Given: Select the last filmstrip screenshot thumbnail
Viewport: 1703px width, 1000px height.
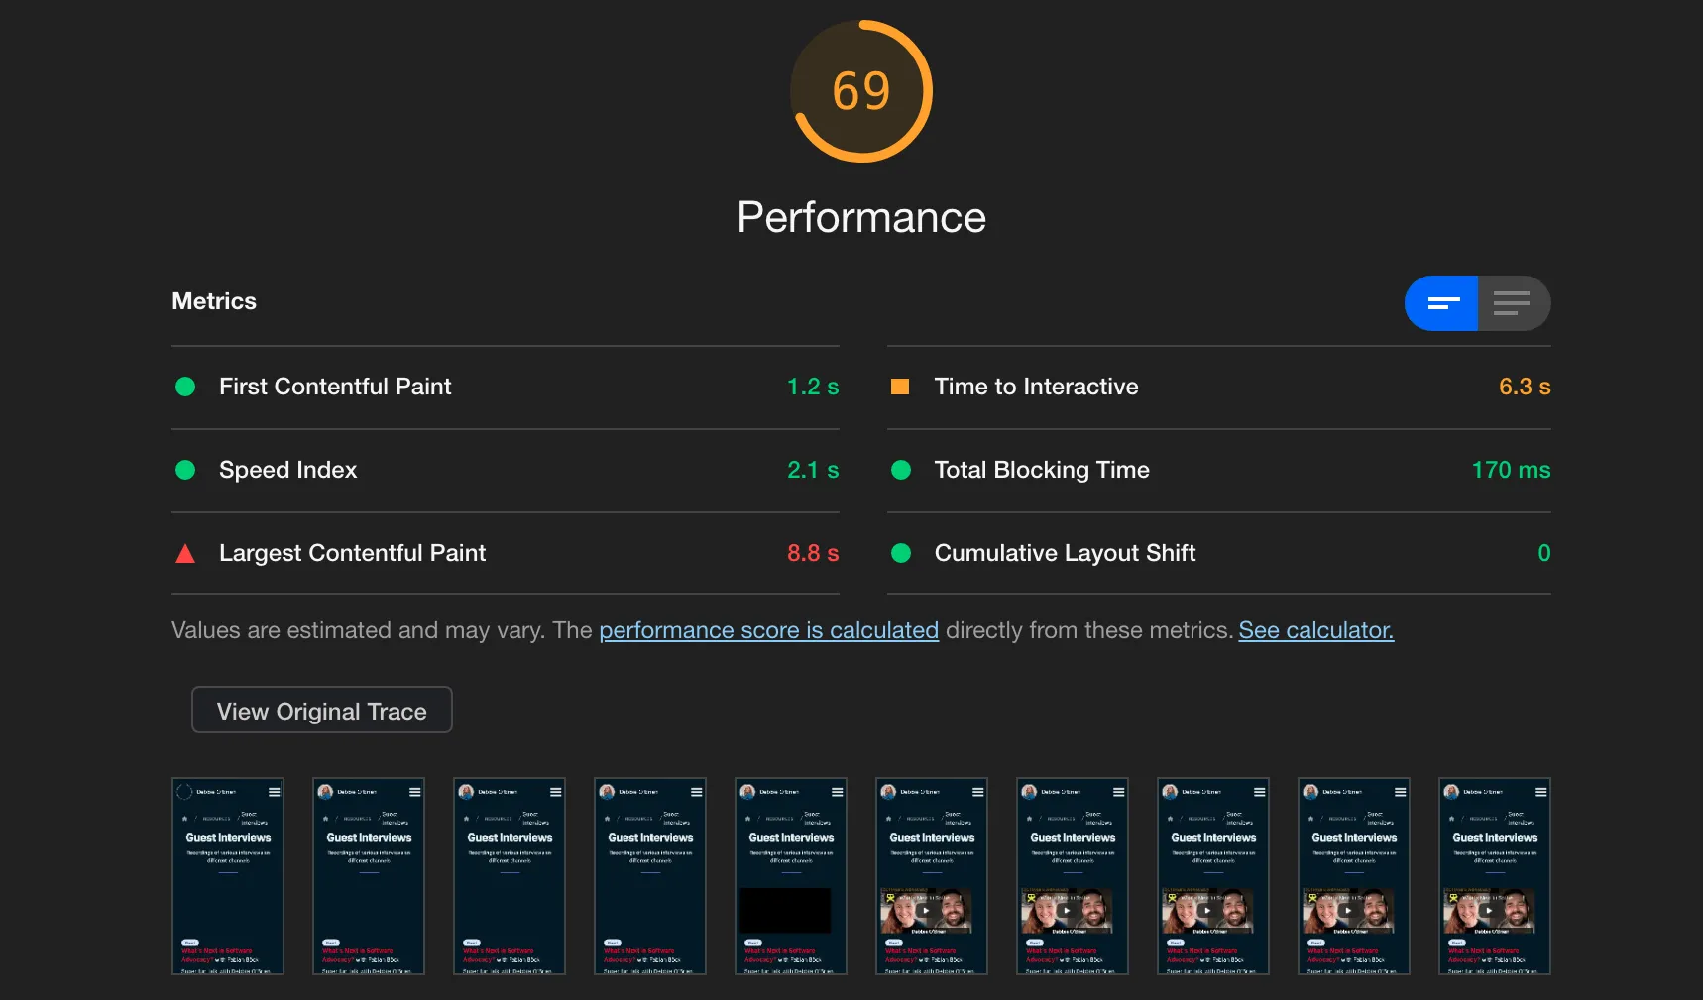Looking at the screenshot, I should [1494, 876].
